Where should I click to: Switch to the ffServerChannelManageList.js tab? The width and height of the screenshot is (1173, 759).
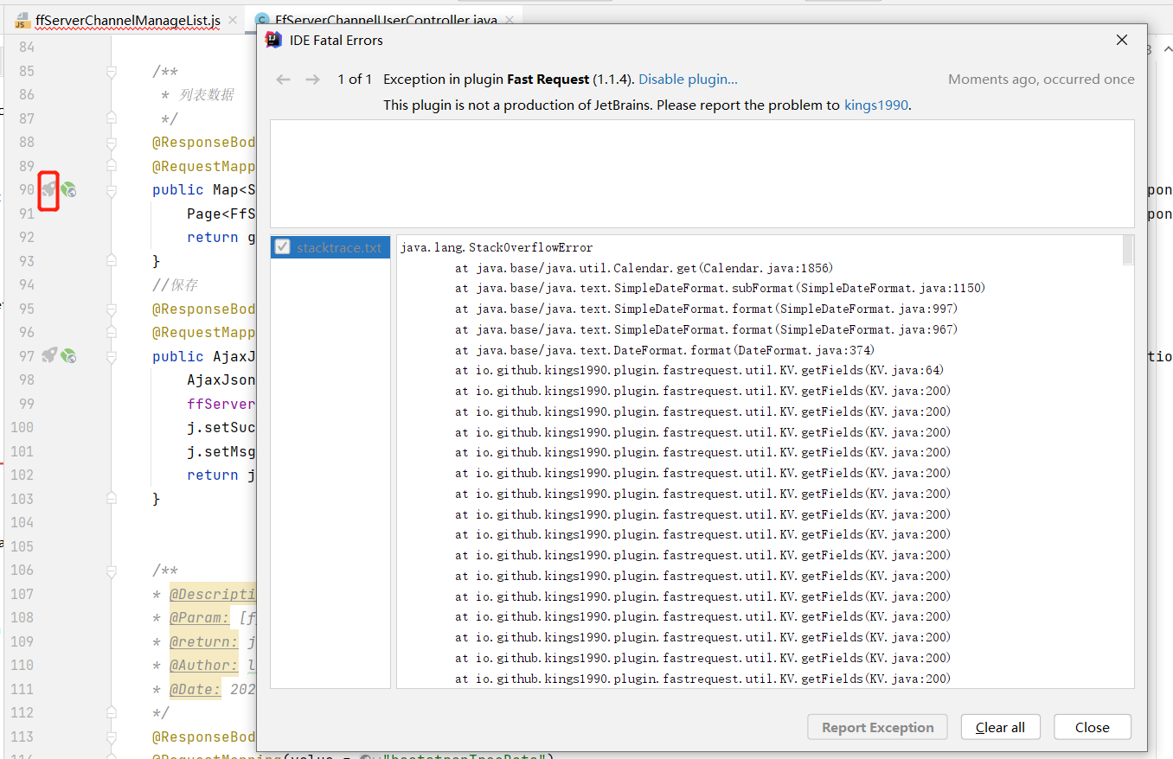128,20
